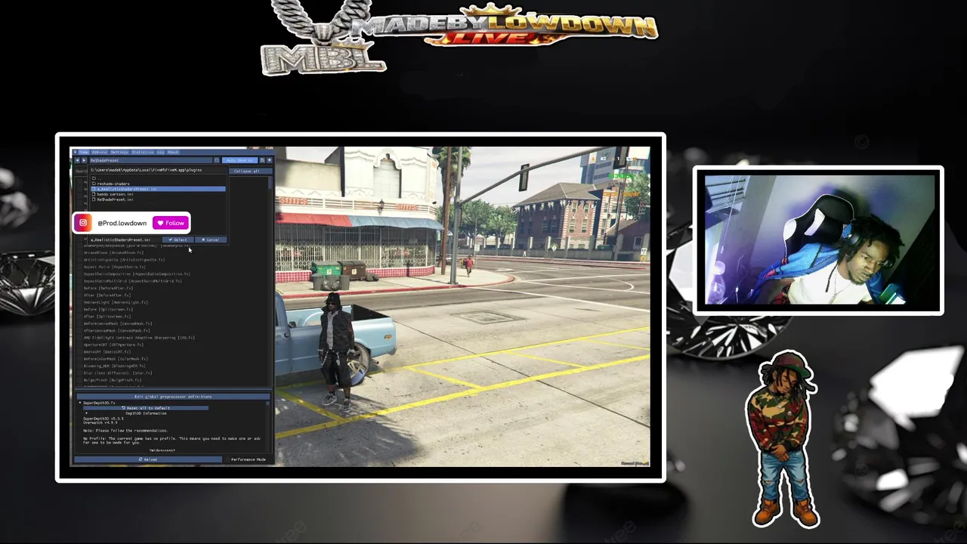Screen dimensions: 967x544
Task: Select BasicCRT effect row
Action: click(x=107, y=352)
